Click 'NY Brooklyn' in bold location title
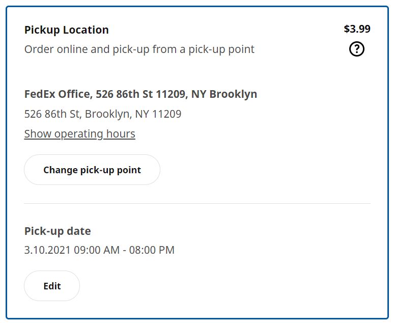 (224, 94)
